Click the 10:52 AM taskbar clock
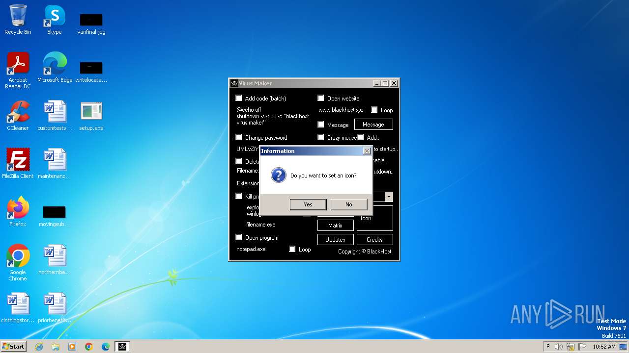The width and height of the screenshot is (629, 353). (604, 347)
